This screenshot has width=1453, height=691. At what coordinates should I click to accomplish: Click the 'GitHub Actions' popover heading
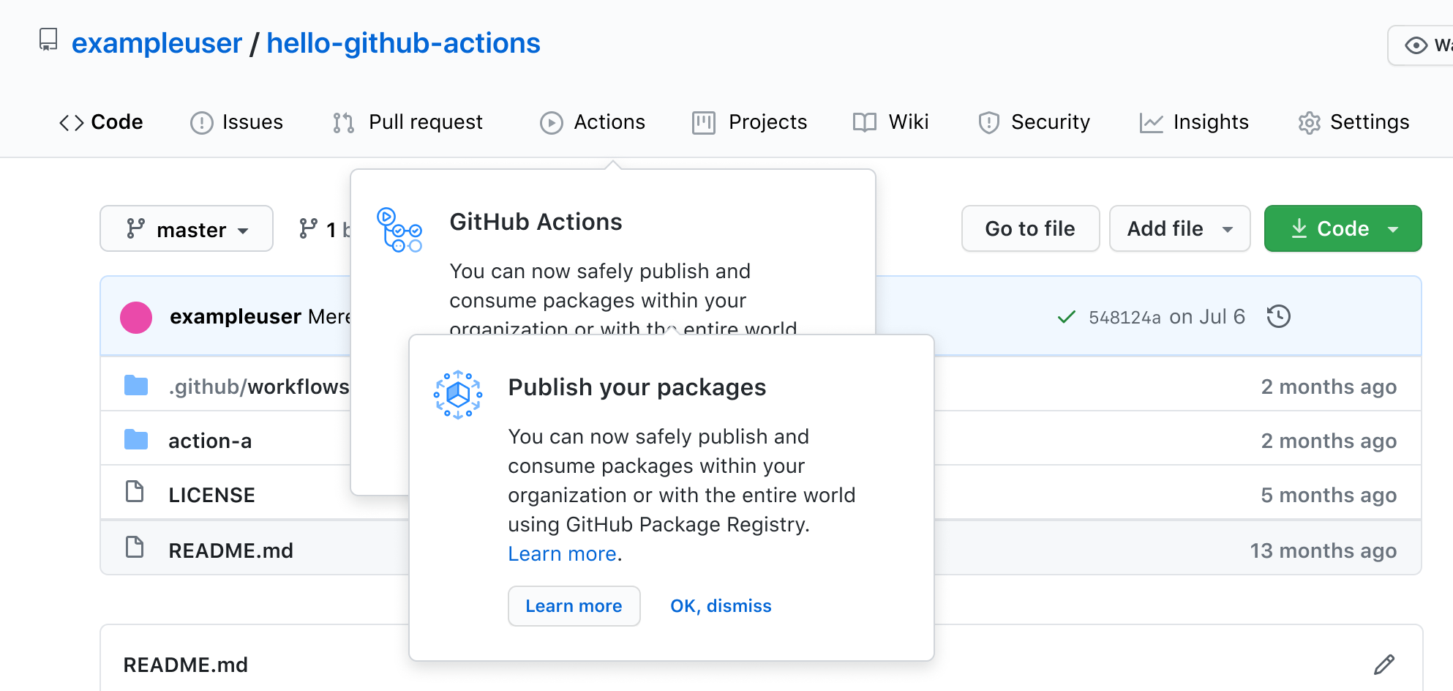pyautogui.click(x=536, y=222)
